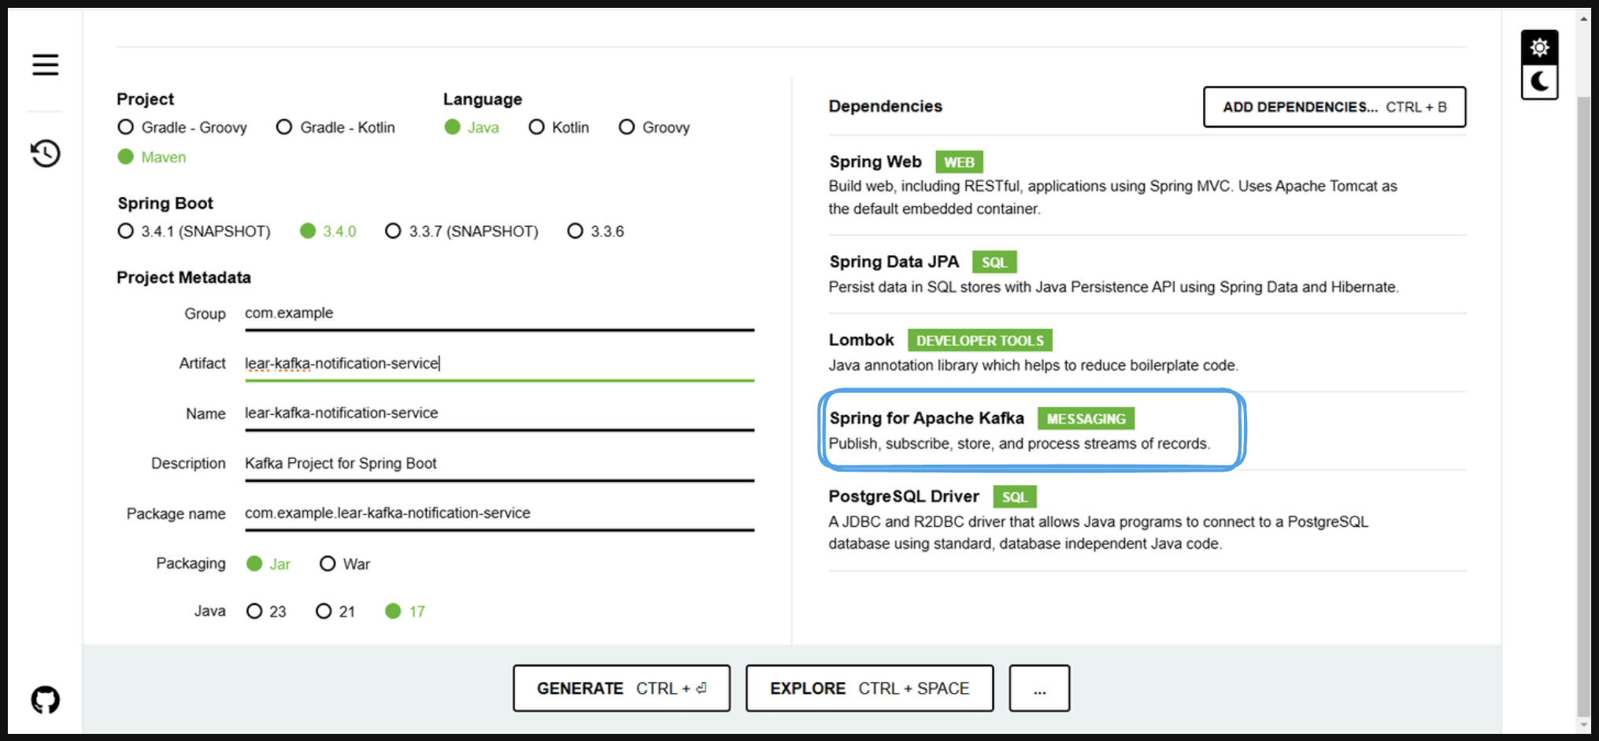The height and width of the screenshot is (741, 1599).
Task: Select the Spring Web dependency
Action: [1147, 185]
